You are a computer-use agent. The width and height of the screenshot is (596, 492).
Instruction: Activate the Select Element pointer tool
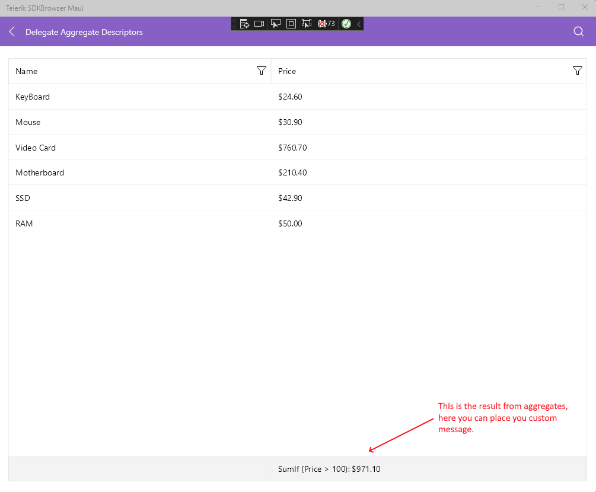pos(275,24)
